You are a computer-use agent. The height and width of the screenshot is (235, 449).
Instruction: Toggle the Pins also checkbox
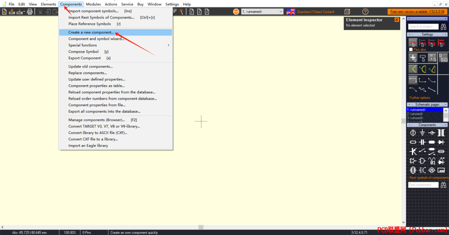[411, 50]
